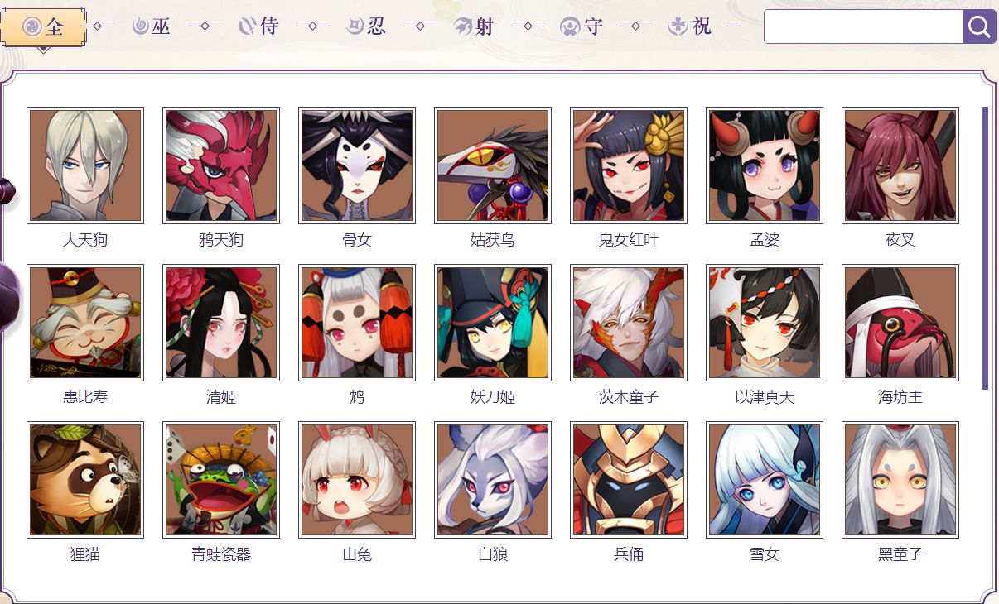Choose the 祝 class tab
The height and width of the screenshot is (604, 999).
tap(689, 26)
